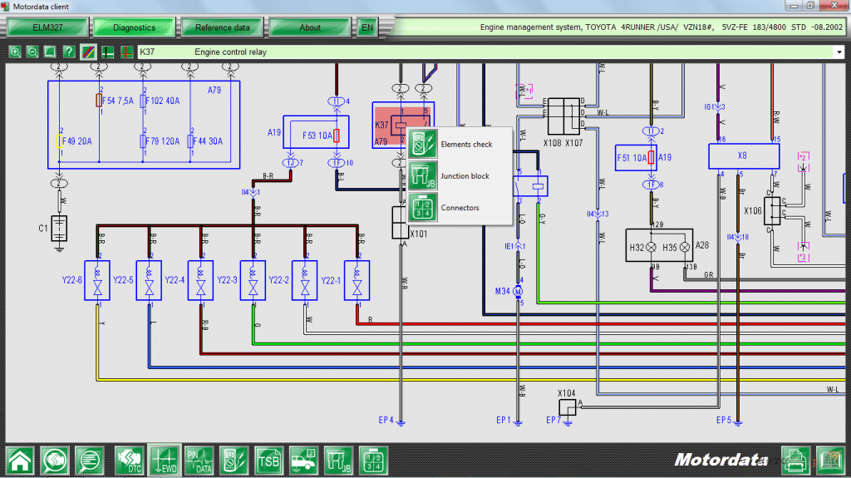Toggle the black vertical wire highlight mode
The height and width of the screenshot is (478, 851).
(x=108, y=52)
